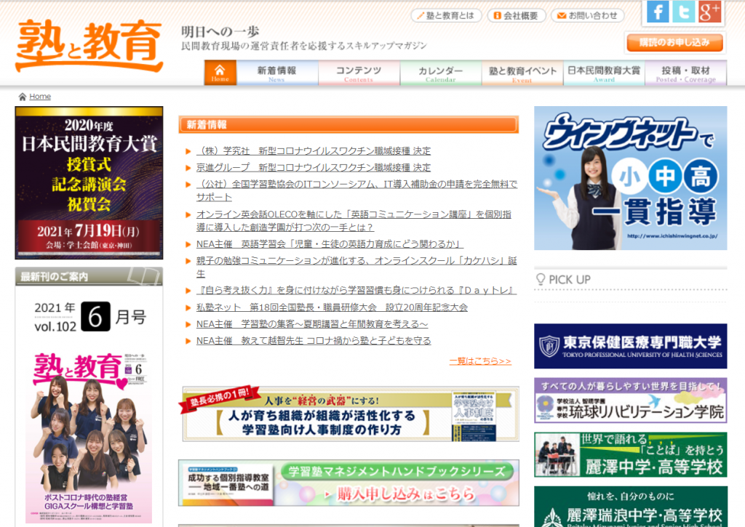Open the 東京保健医療専門職大学 banner
The height and width of the screenshot is (527, 745).
pyautogui.click(x=631, y=346)
